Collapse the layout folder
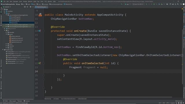The height and width of the screenshot is (104, 185). pyautogui.click(x=6, y=34)
